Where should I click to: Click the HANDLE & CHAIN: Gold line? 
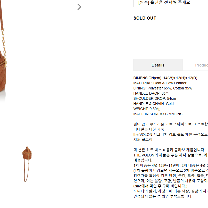pyautogui.click(x=153, y=104)
